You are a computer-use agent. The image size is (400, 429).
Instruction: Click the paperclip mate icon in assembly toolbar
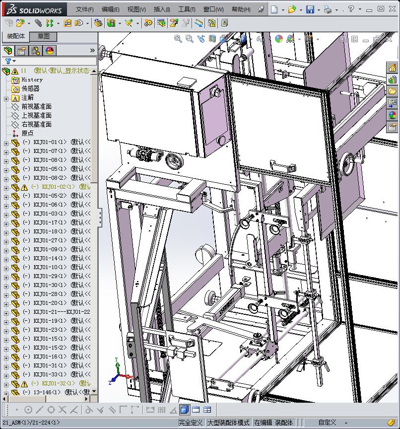pos(38,23)
